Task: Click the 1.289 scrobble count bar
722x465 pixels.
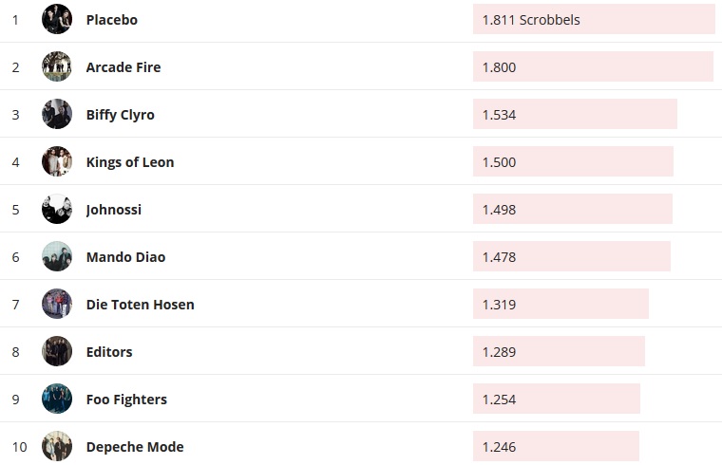Action: tap(559, 351)
